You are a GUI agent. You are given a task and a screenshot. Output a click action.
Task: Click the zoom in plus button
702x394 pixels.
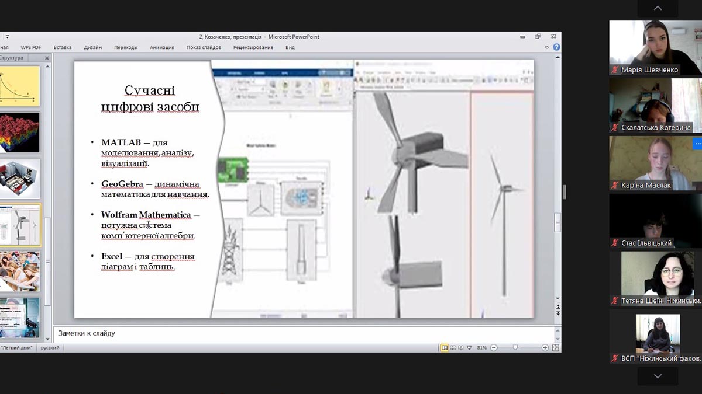[x=545, y=348]
